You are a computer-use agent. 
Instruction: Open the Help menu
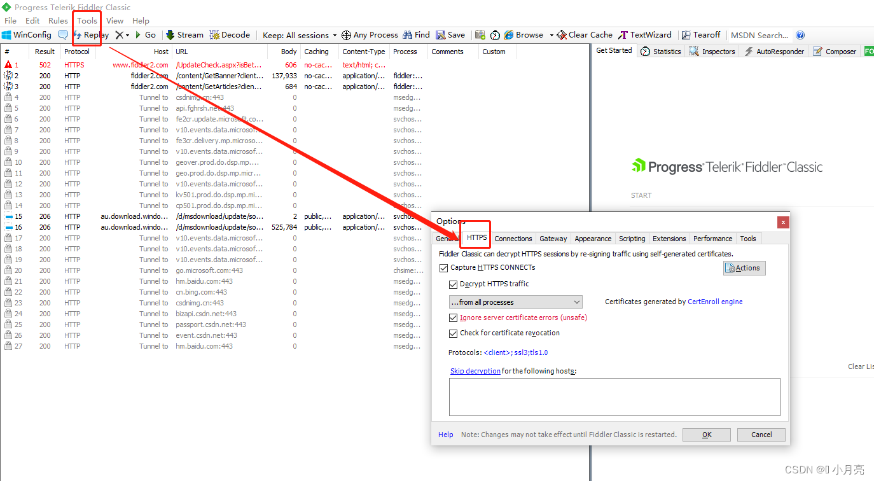[141, 20]
